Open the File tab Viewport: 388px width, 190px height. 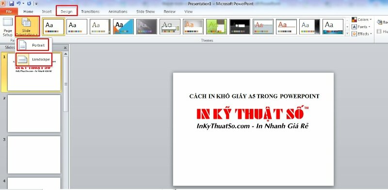(x=9, y=11)
